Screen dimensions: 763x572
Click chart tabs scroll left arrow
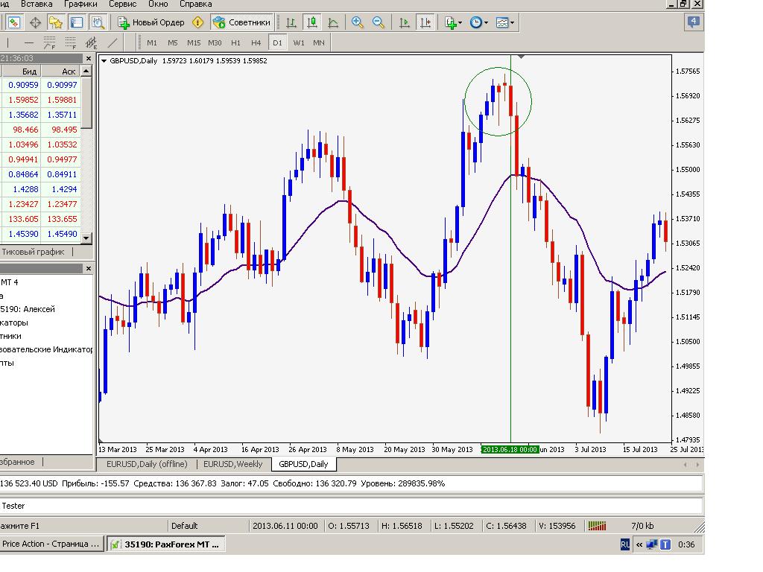tap(686, 465)
